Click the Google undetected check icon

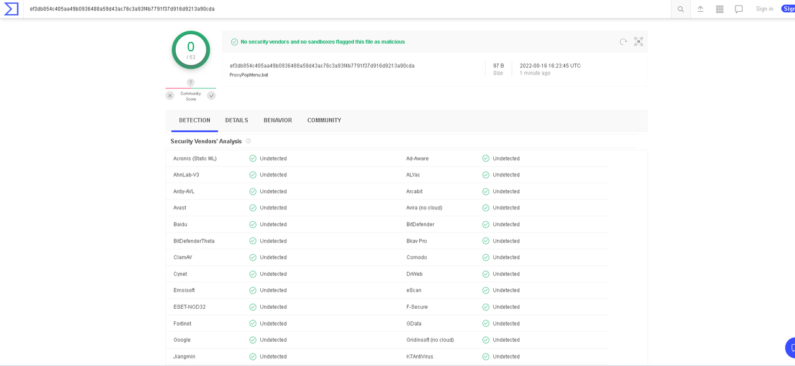[x=253, y=340]
